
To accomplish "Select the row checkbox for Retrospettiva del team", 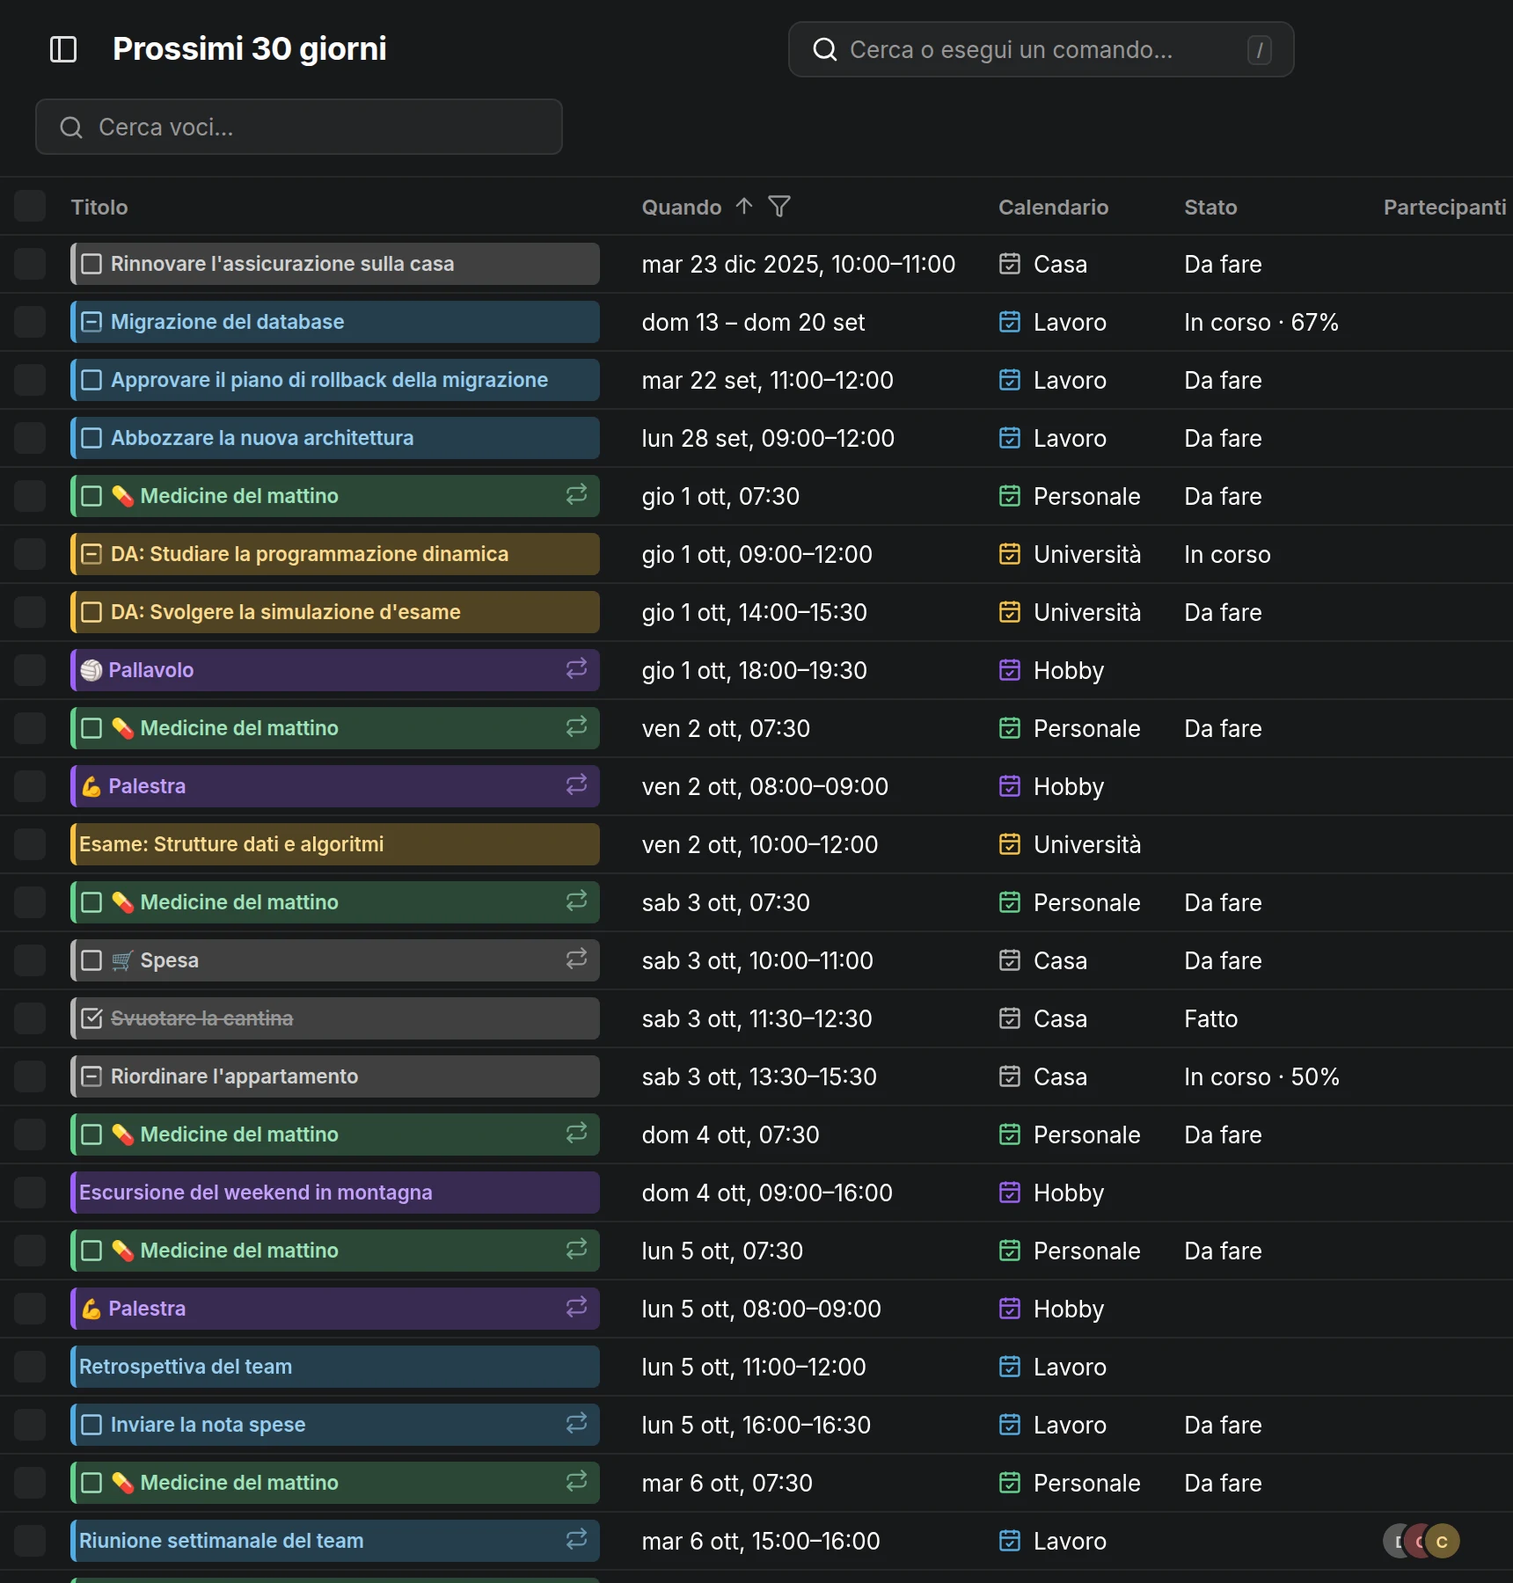I will click(x=30, y=1367).
